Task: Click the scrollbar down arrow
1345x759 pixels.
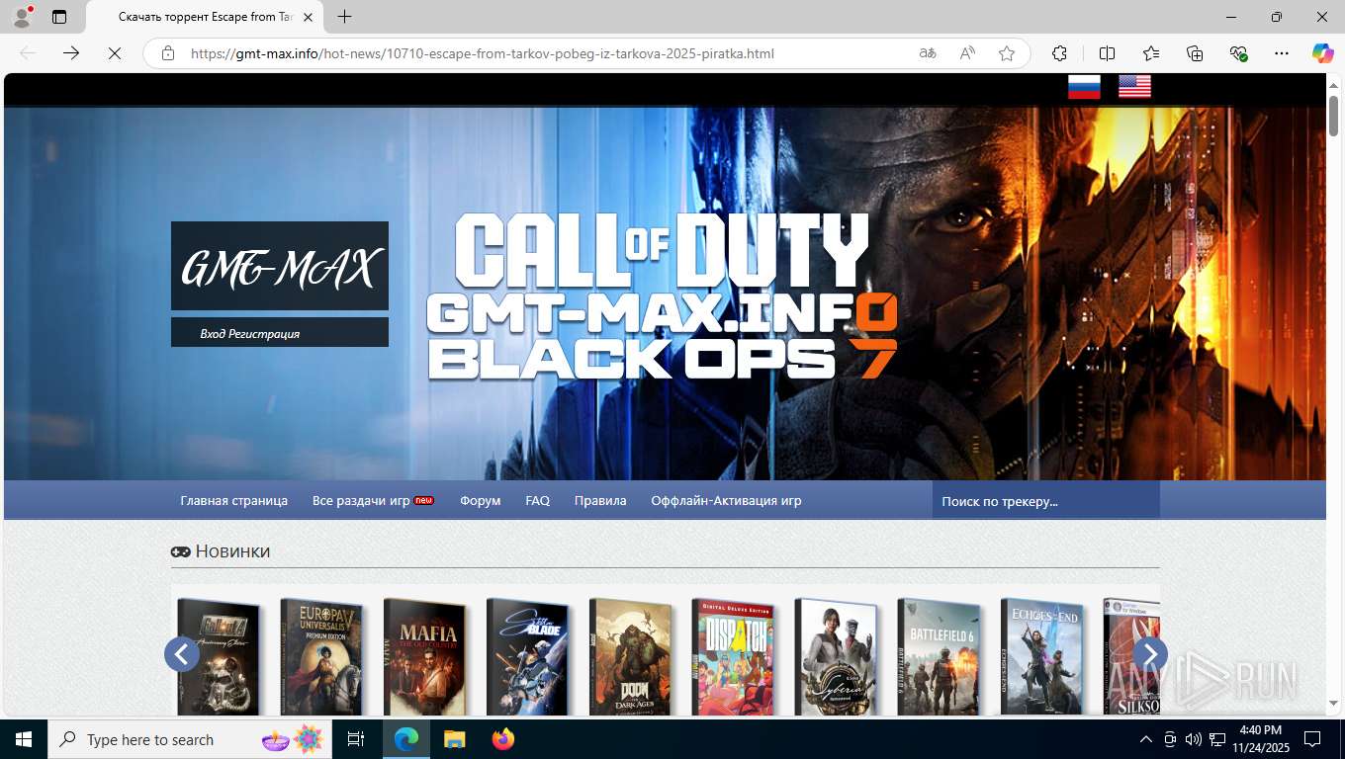Action: [x=1333, y=703]
